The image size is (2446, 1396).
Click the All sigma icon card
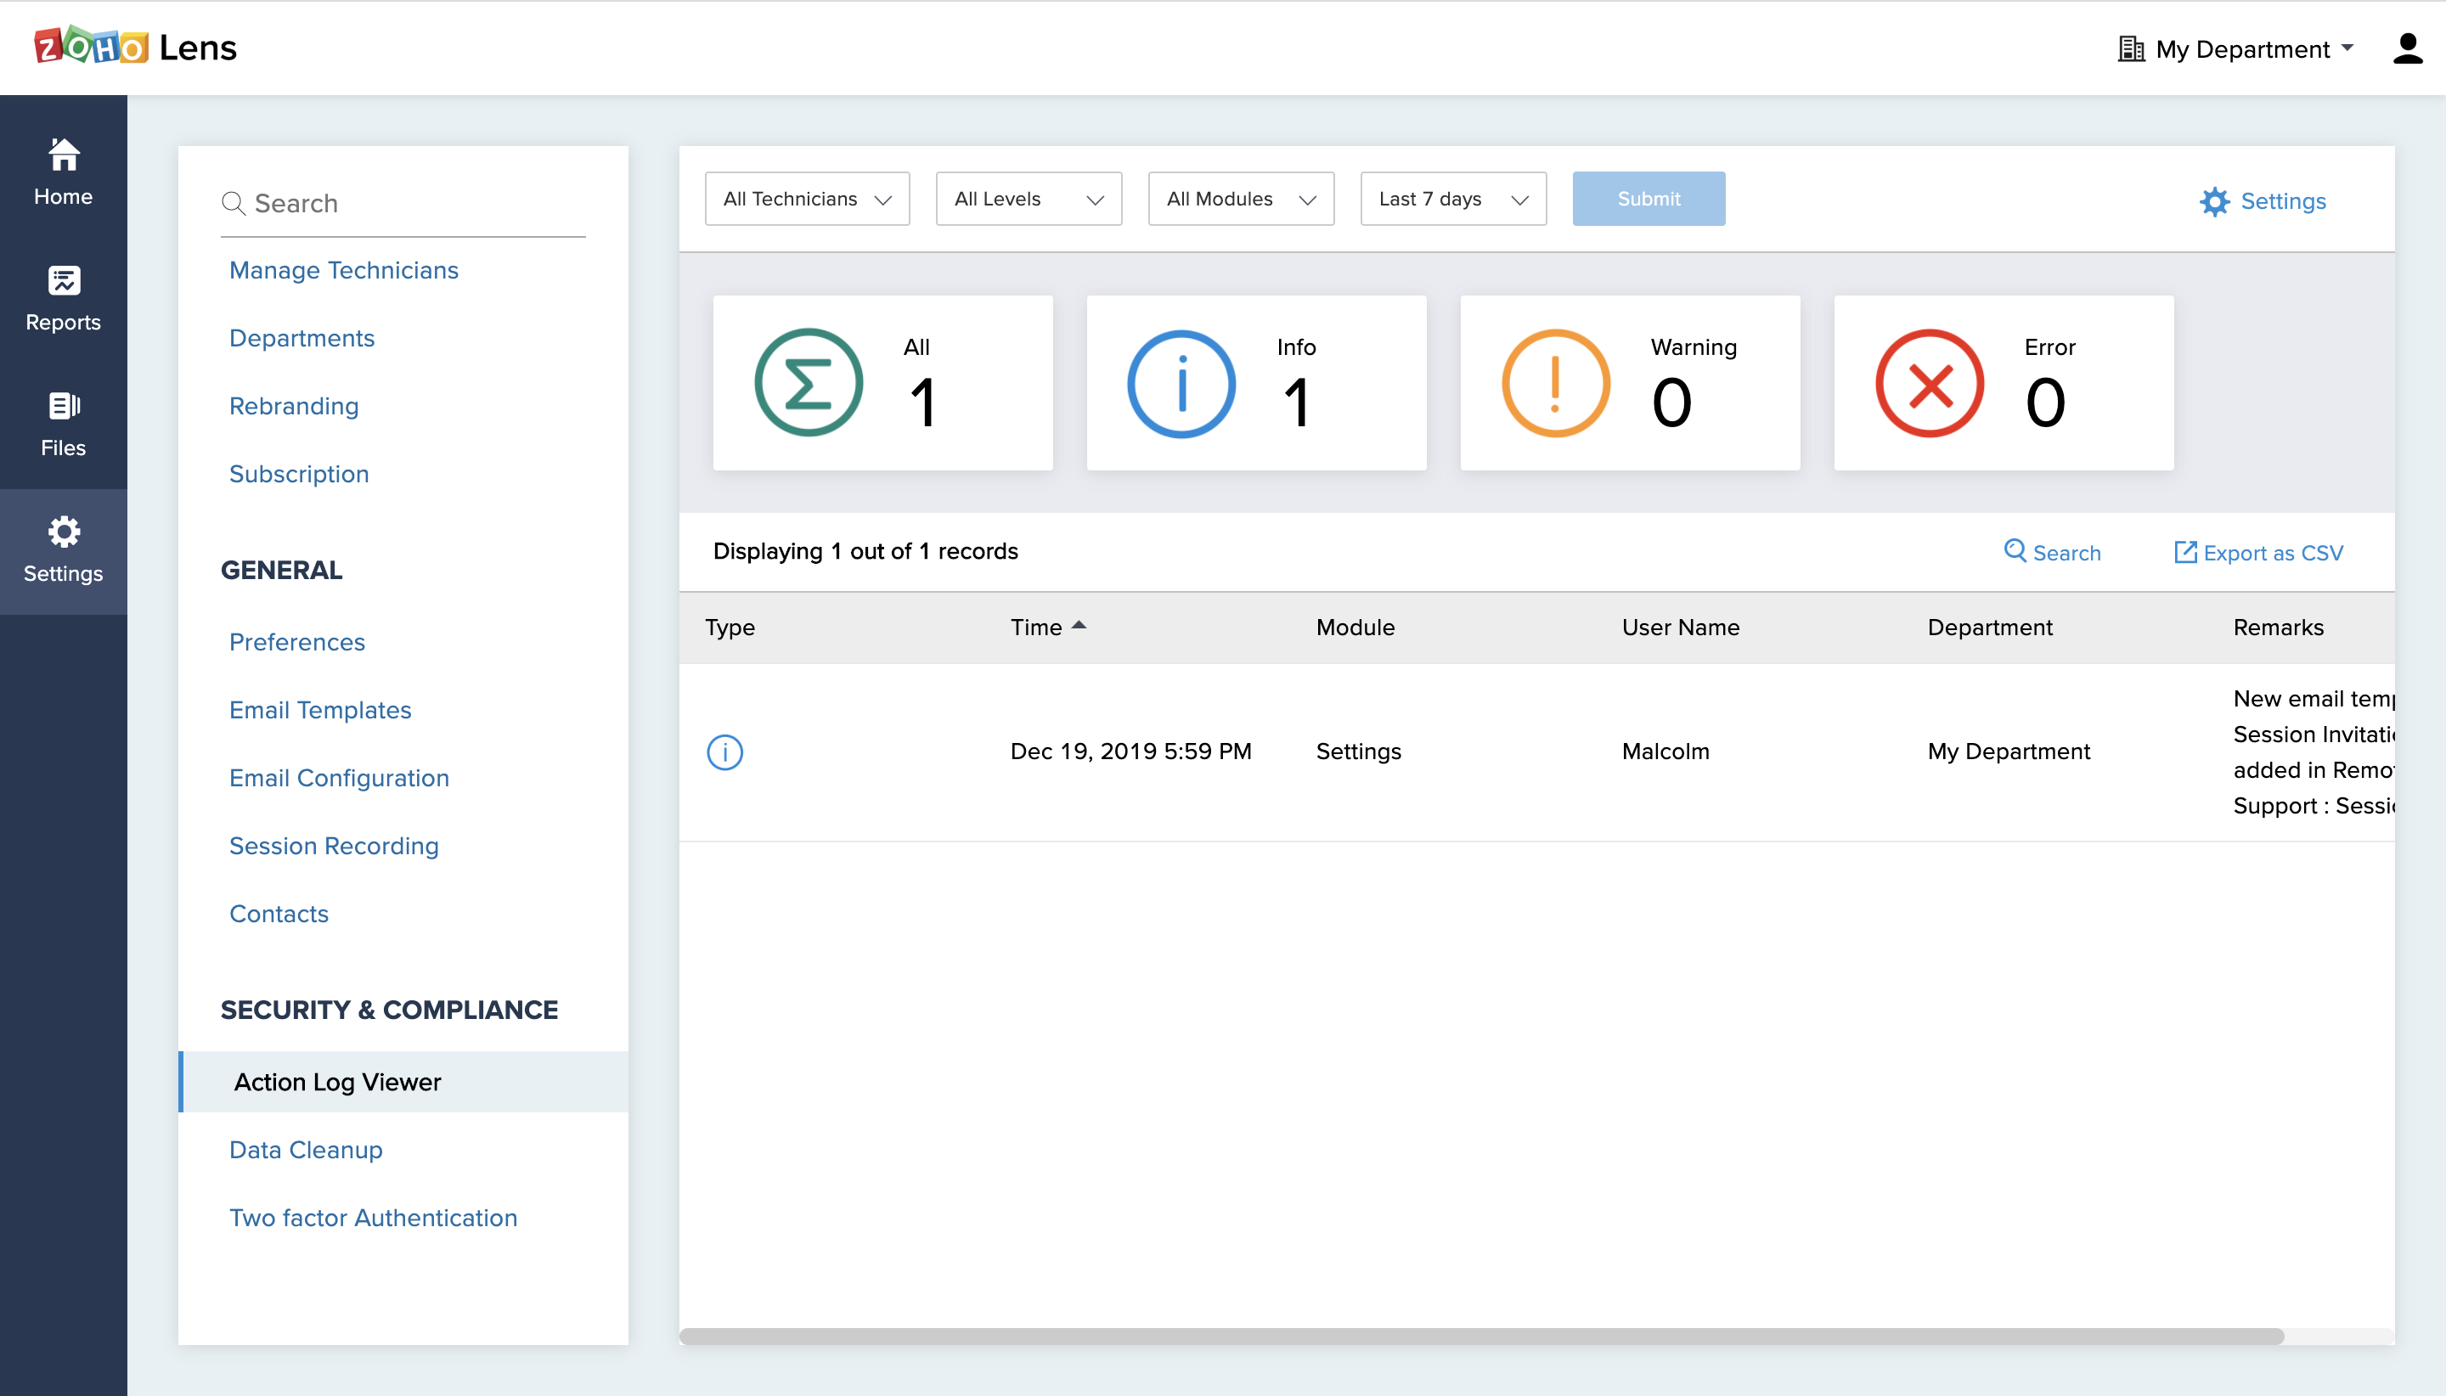tap(808, 384)
